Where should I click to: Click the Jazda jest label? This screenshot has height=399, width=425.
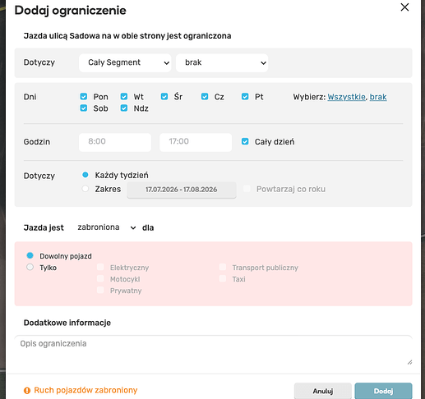tap(44, 227)
